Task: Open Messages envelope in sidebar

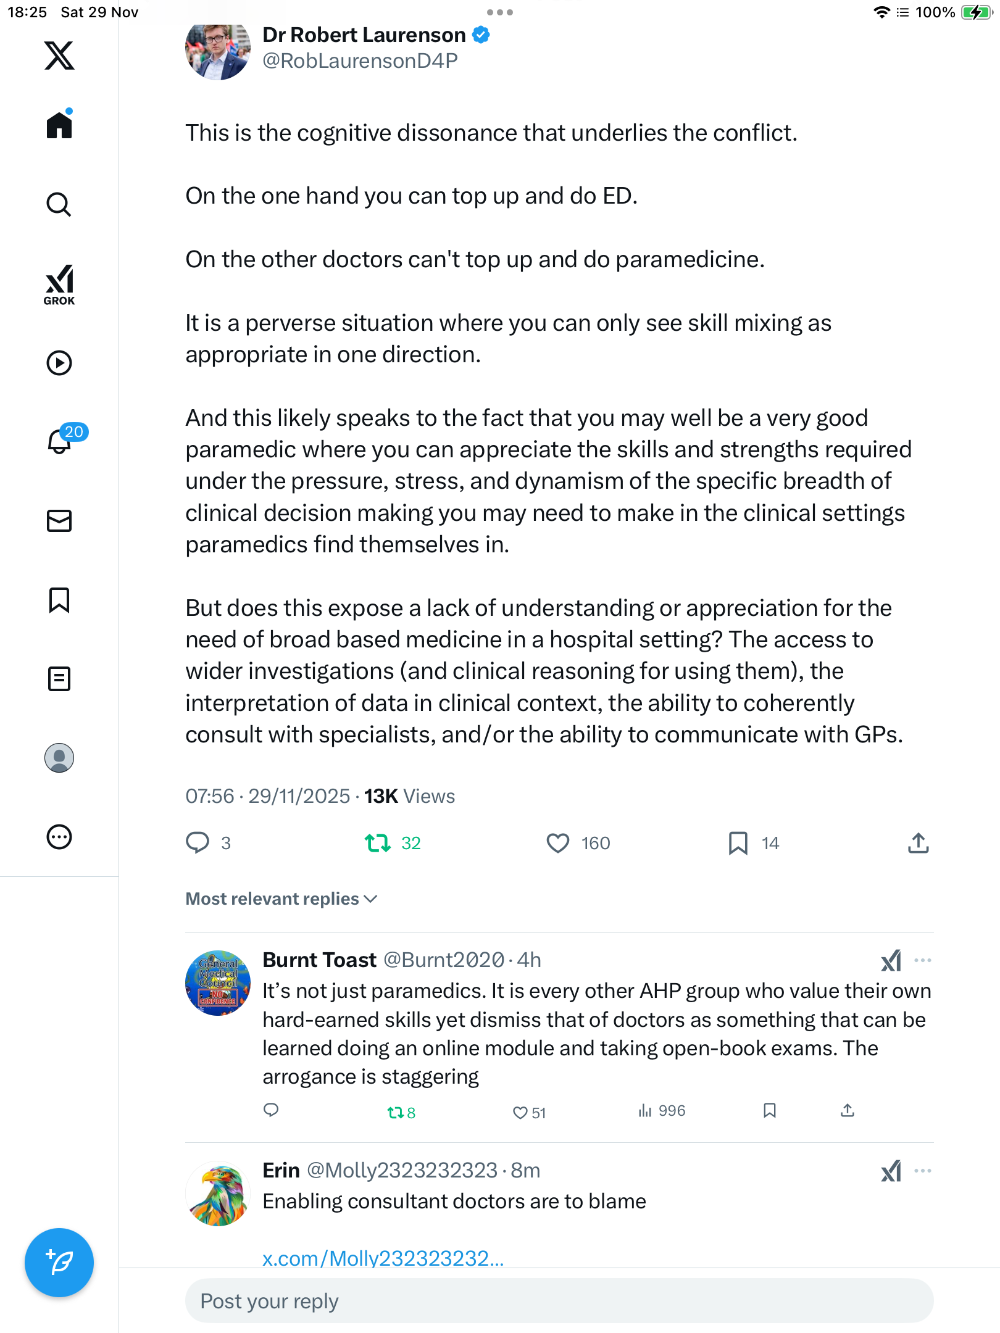Action: 59,521
